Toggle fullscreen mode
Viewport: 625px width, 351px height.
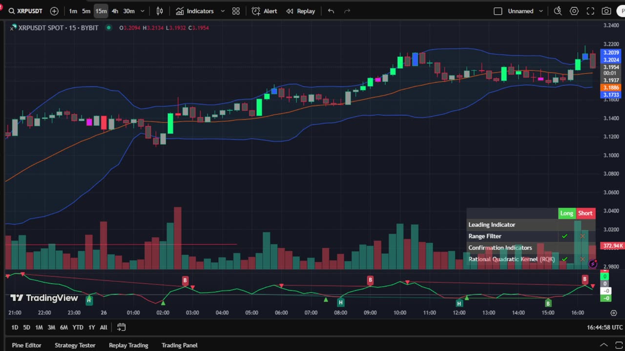(590, 11)
